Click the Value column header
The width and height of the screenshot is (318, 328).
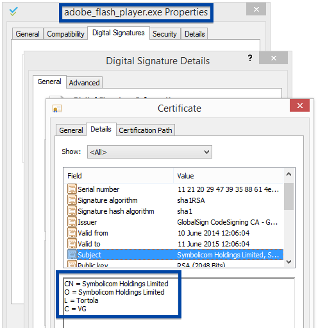click(228, 176)
